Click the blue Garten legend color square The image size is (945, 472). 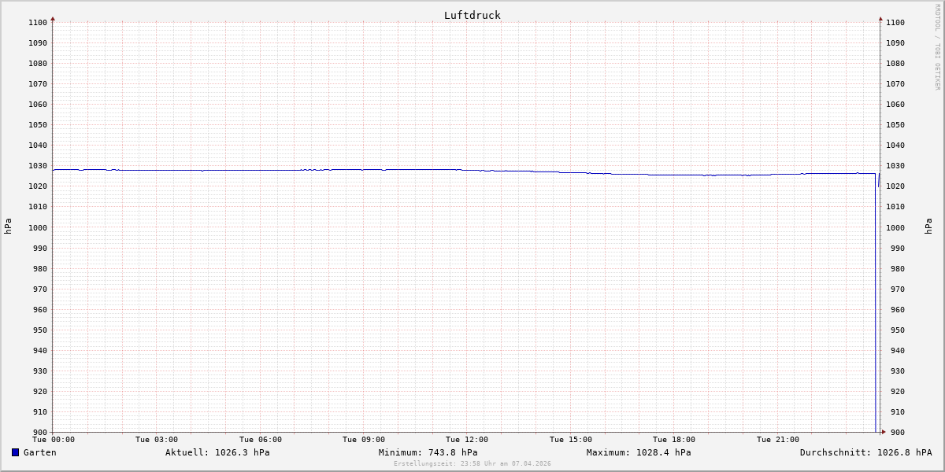[x=15, y=452]
